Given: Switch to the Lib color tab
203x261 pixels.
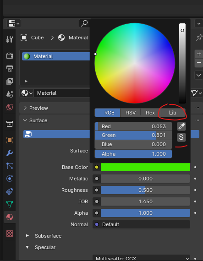Looking at the screenshot, I should point(173,113).
